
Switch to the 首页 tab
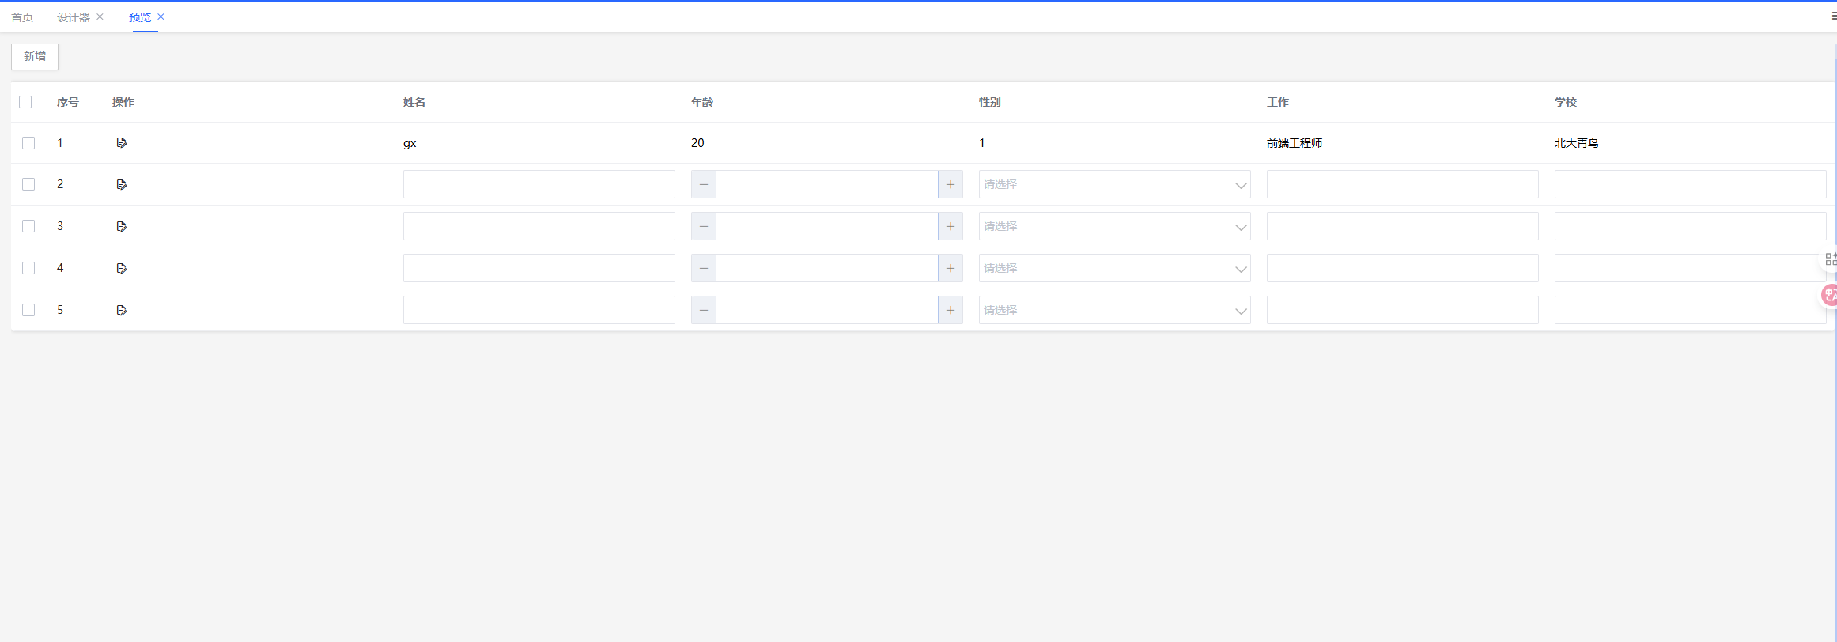point(22,17)
